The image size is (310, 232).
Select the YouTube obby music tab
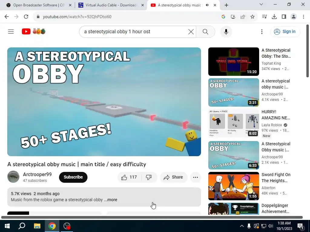[x=179, y=5]
